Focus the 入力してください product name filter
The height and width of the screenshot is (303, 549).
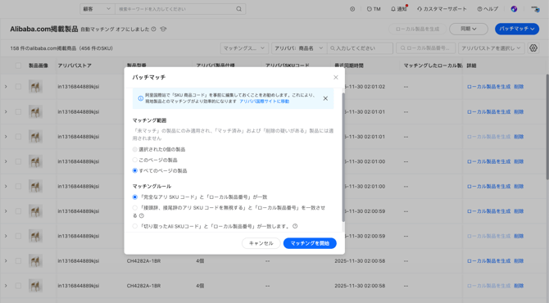click(360, 48)
